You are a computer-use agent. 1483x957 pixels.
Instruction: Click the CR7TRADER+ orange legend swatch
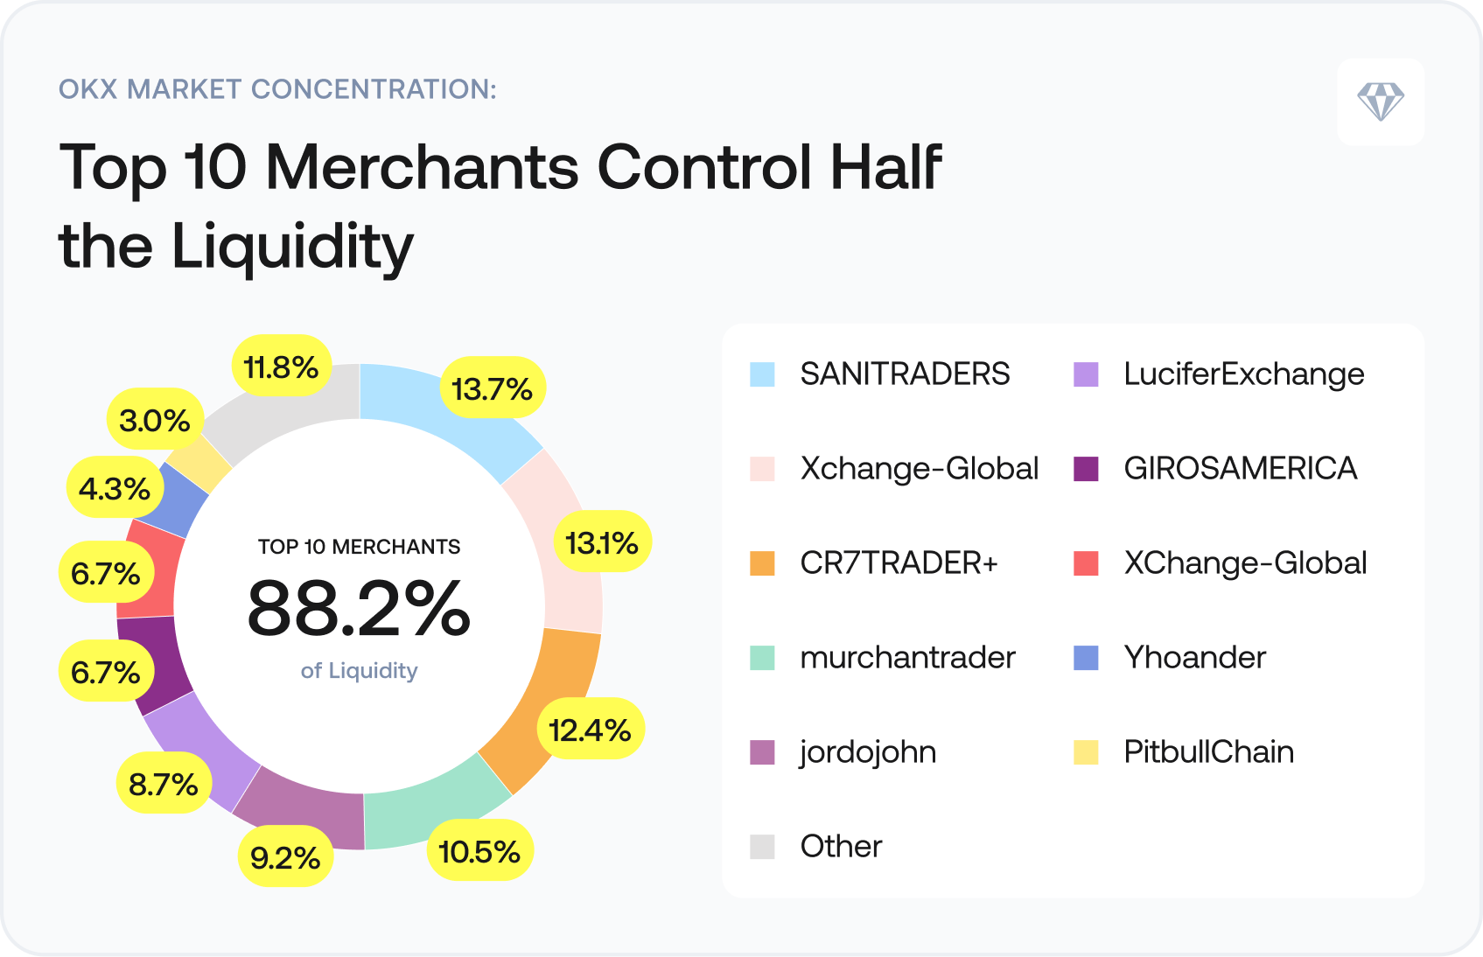click(x=762, y=563)
